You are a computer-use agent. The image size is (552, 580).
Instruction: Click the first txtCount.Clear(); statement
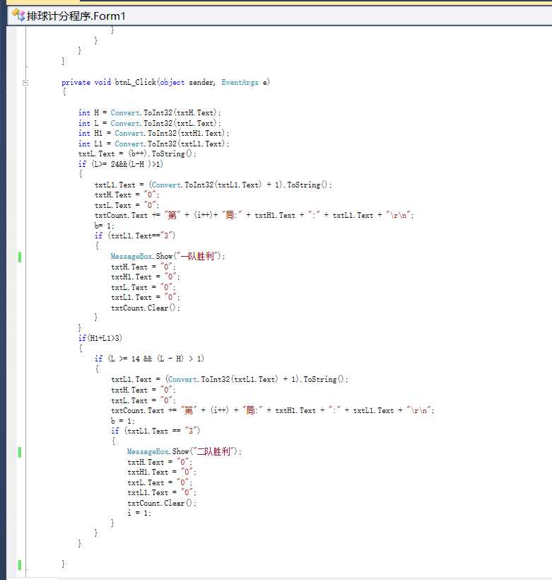146,308
